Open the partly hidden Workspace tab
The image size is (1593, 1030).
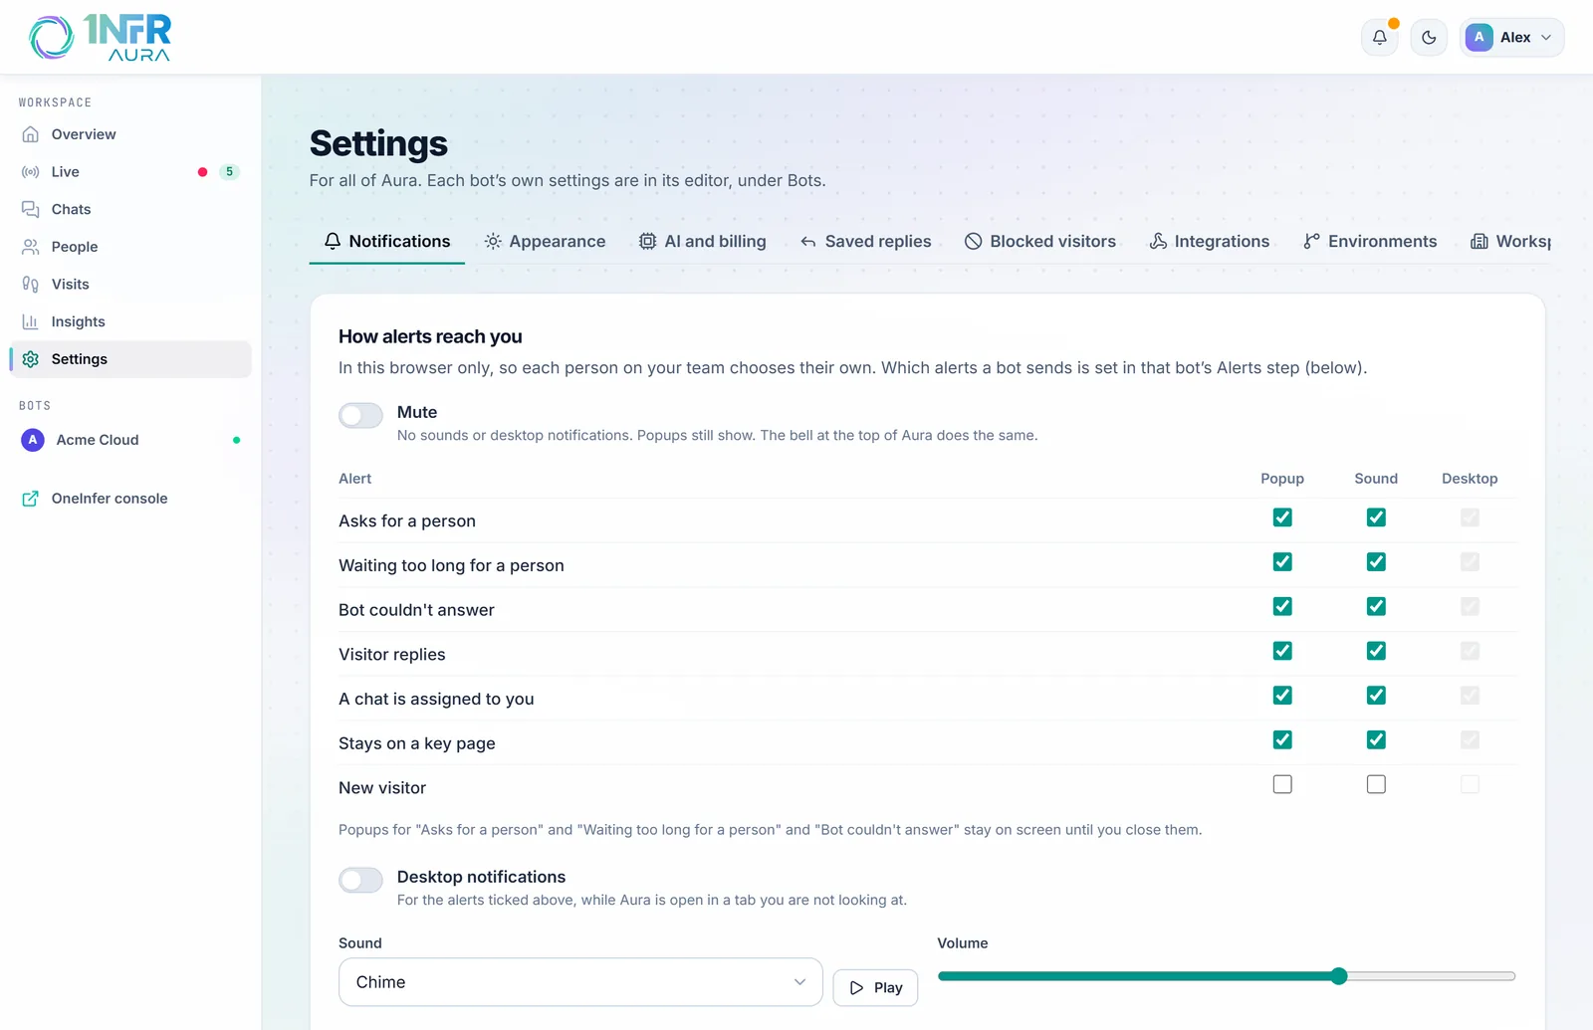[1511, 241]
